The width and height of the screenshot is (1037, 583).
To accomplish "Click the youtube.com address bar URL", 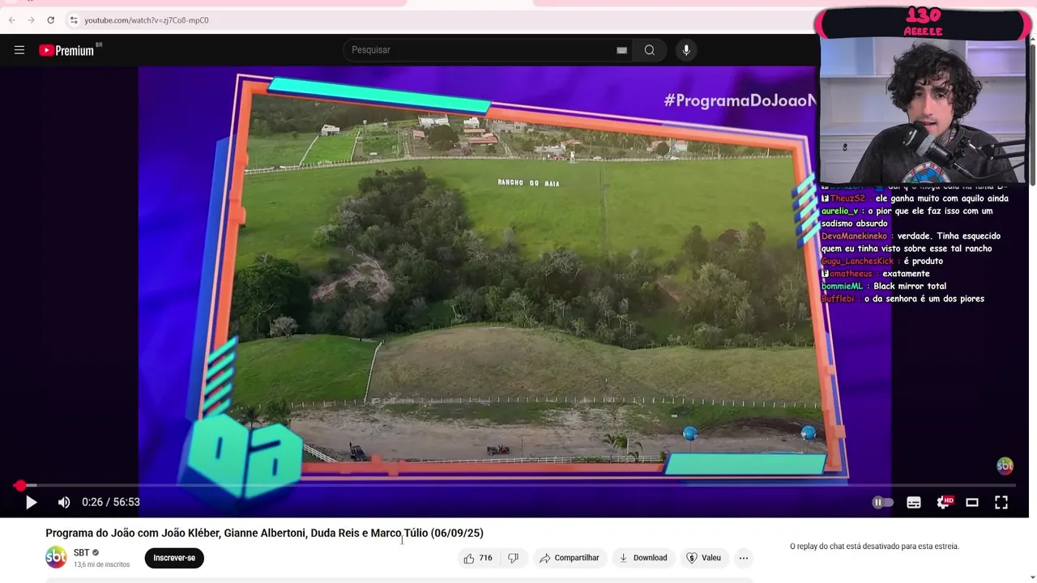I will pos(147,20).
